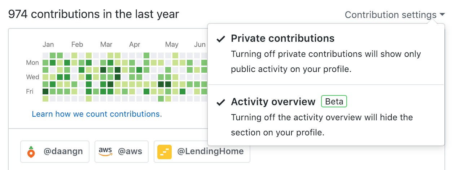The width and height of the screenshot is (456, 170).
Task: Click the AWS logo icon
Action: (x=105, y=152)
